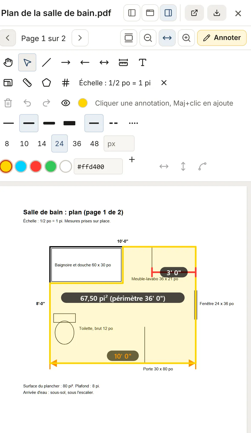The image size is (251, 433).
Task: Select the pointer selection tool
Action: click(x=27, y=62)
